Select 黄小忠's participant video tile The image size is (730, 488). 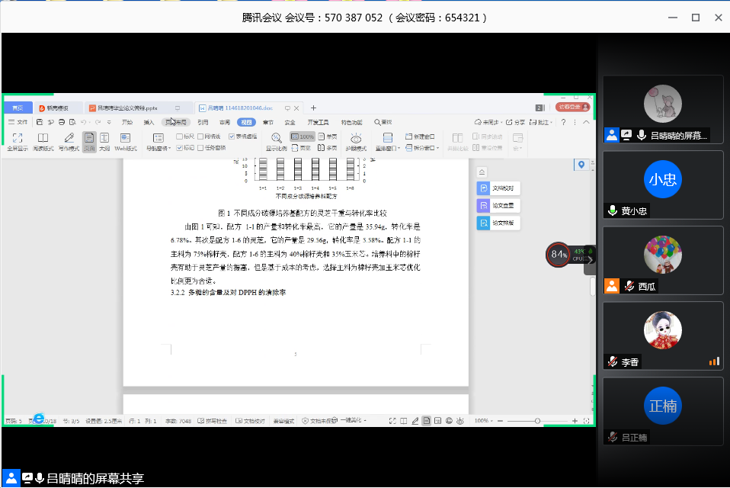coord(663,185)
